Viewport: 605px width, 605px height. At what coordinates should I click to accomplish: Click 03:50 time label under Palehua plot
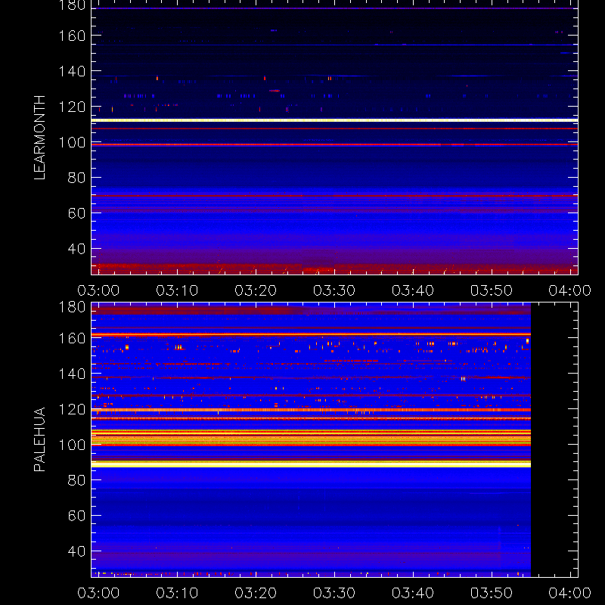491,593
